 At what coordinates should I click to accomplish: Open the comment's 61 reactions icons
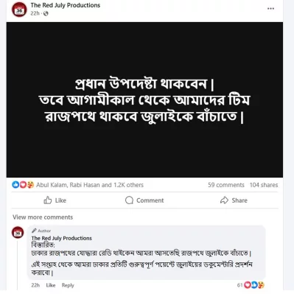[254, 285]
